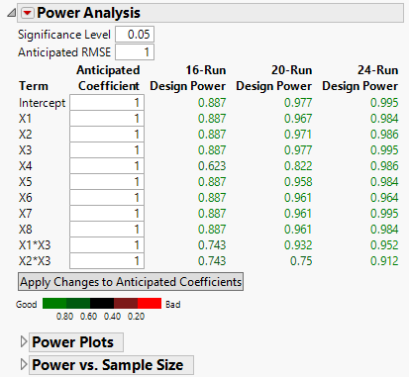Click the Bad legend label
This screenshot has height=377, width=409.
173,304
